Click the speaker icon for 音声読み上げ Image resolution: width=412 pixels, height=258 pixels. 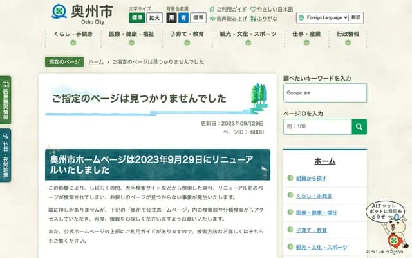[212, 19]
